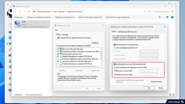Click horizontal scrollbar of components list
Viewport: 185px width, 104px height.
[x=77, y=66]
